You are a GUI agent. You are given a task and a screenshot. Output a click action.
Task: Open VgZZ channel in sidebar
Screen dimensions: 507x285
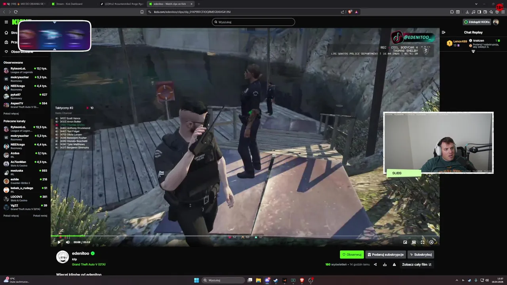pyautogui.click(x=25, y=207)
